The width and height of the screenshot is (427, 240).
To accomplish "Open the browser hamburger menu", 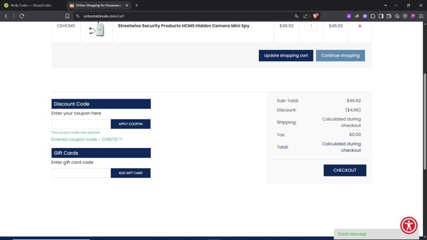I will click(421, 16).
